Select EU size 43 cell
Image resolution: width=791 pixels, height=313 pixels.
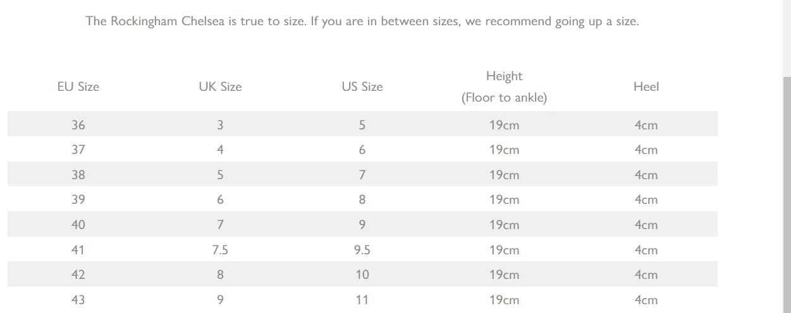tap(78, 300)
